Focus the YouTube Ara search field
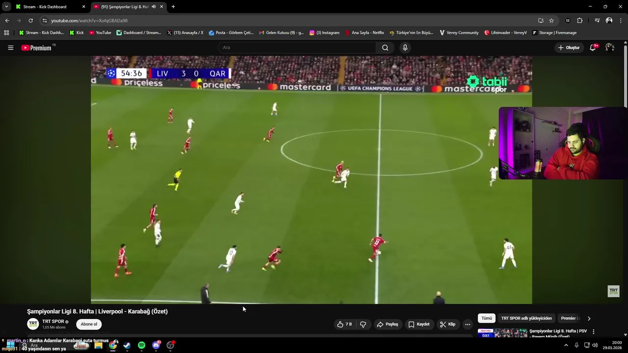 coord(297,48)
